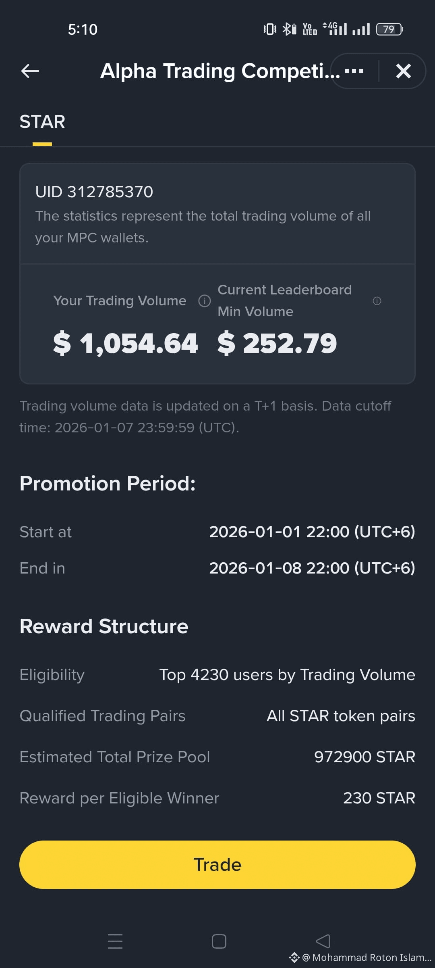Tap the Android home square icon
This screenshot has height=968, width=435.
219,941
